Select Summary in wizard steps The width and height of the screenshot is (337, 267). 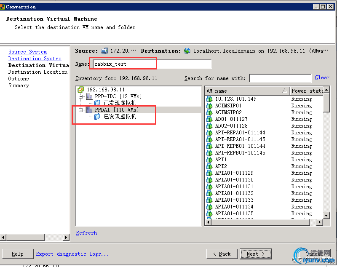click(x=19, y=85)
